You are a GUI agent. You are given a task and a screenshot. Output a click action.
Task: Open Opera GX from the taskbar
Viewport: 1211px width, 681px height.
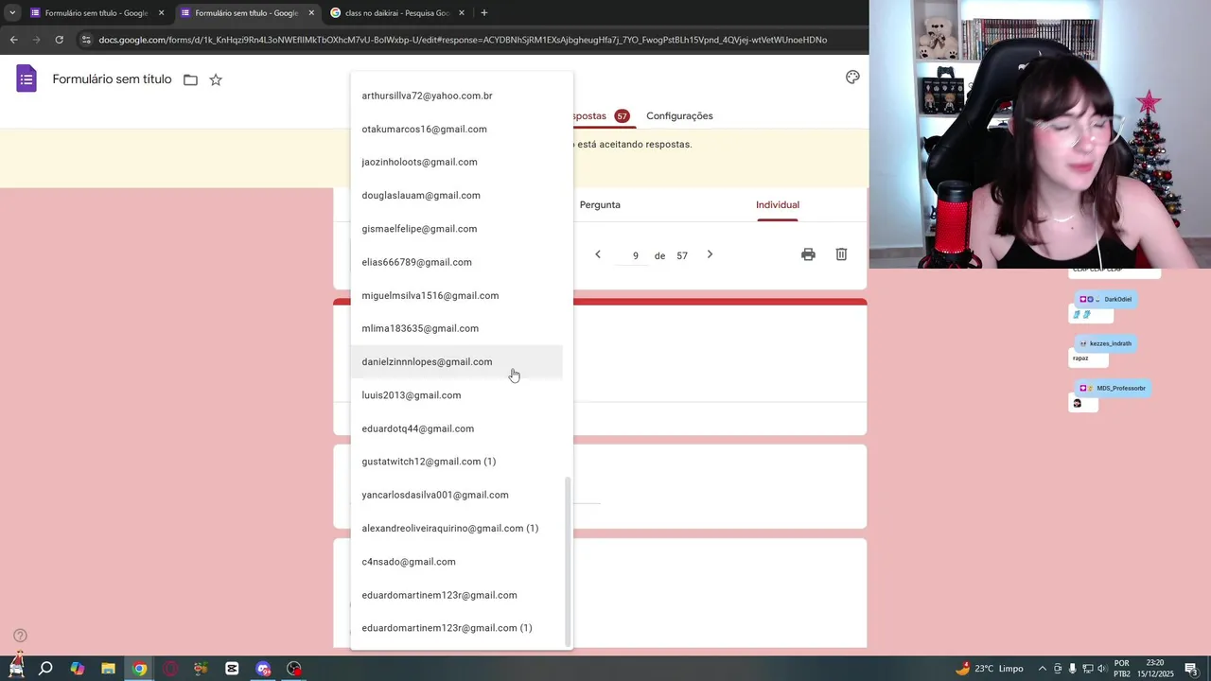[170, 669]
